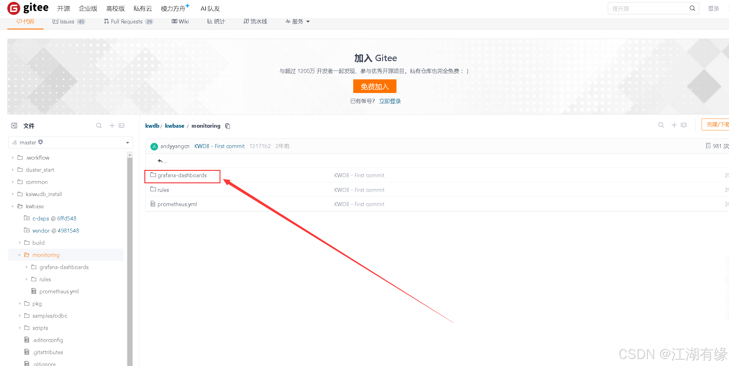Open 私有云 in the top navigation
The height and width of the screenshot is (366, 729).
point(143,9)
